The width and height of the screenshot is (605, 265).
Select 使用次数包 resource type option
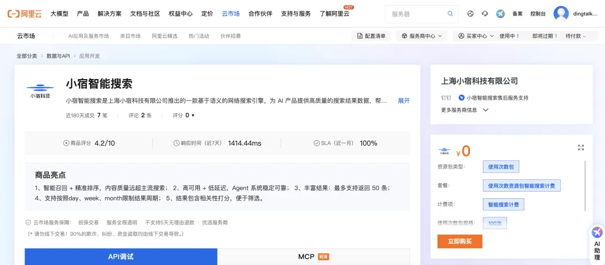tap(501, 166)
